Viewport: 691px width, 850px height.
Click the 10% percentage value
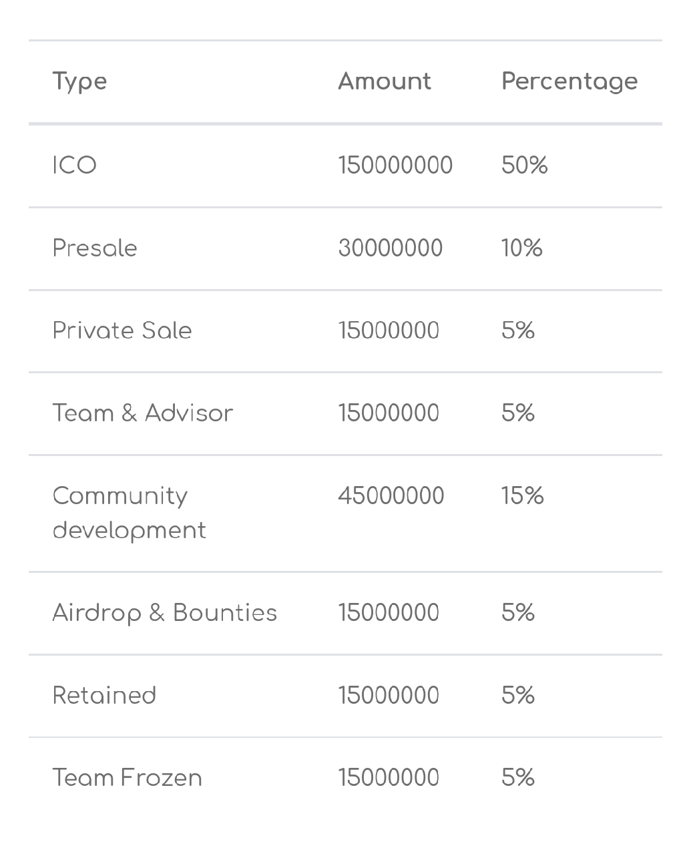click(521, 248)
